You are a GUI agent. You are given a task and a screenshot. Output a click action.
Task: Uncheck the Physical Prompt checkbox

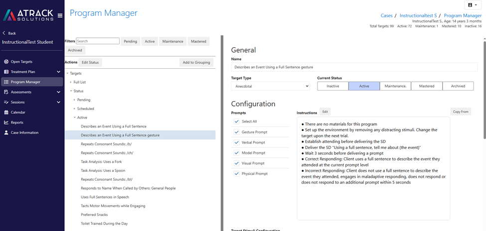click(x=237, y=174)
